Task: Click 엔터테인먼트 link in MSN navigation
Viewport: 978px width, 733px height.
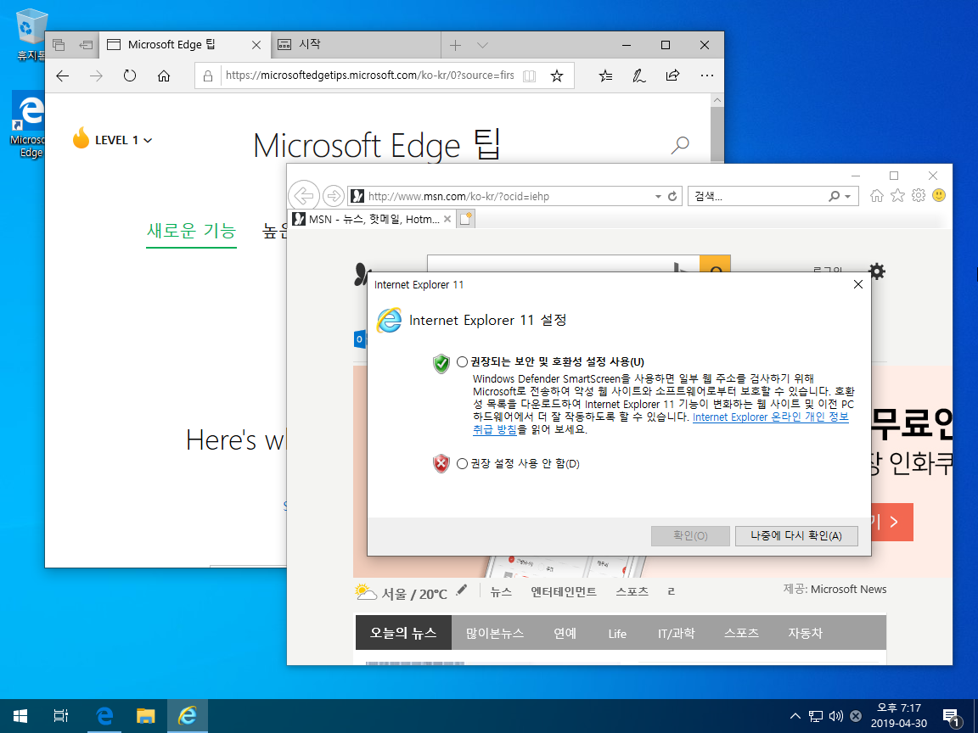Action: [x=563, y=591]
